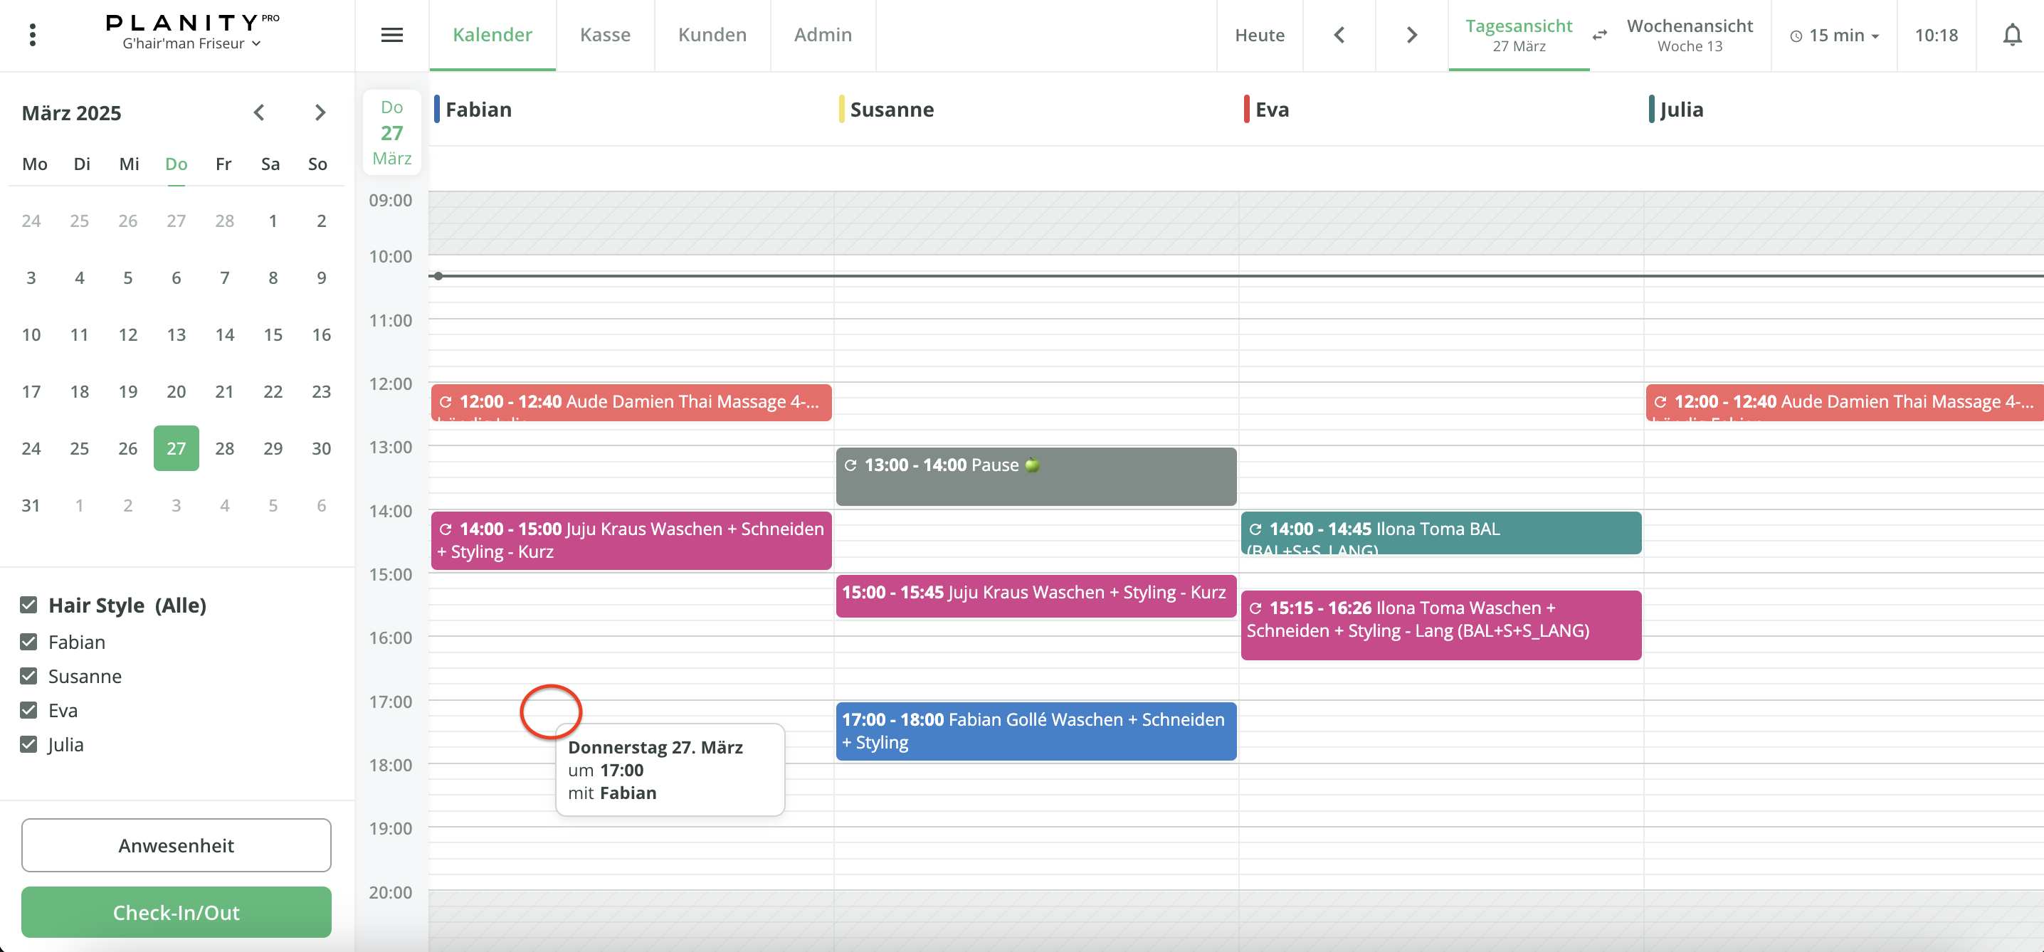This screenshot has width=2044, height=952.
Task: Go to next month in mini calendar
Action: coord(320,112)
